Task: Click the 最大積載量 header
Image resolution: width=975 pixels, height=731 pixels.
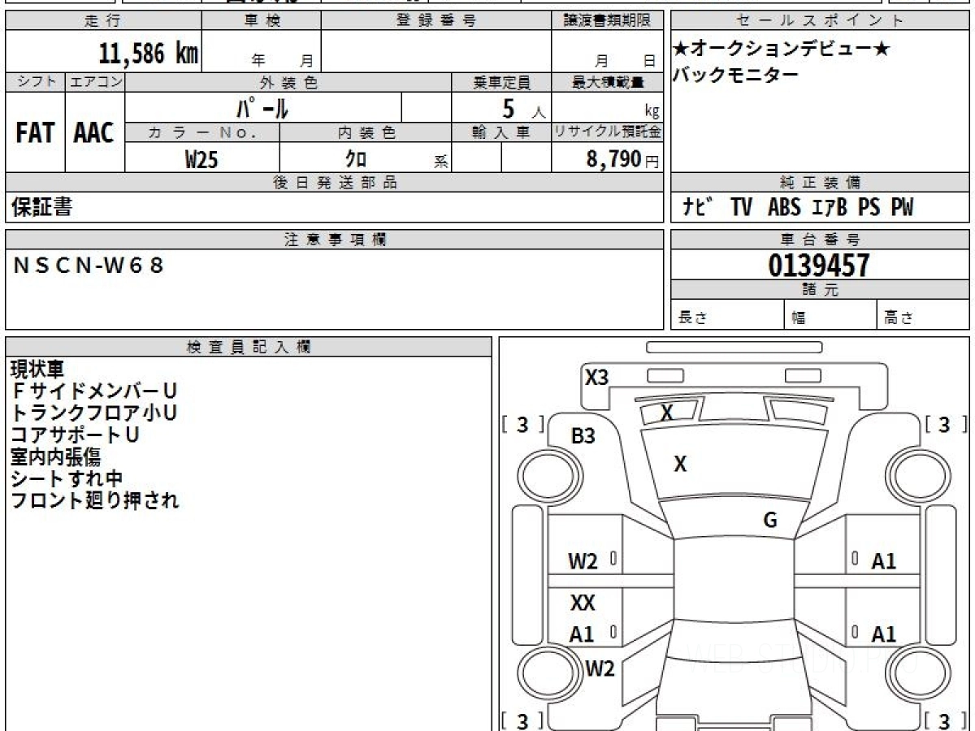Action: point(607,82)
